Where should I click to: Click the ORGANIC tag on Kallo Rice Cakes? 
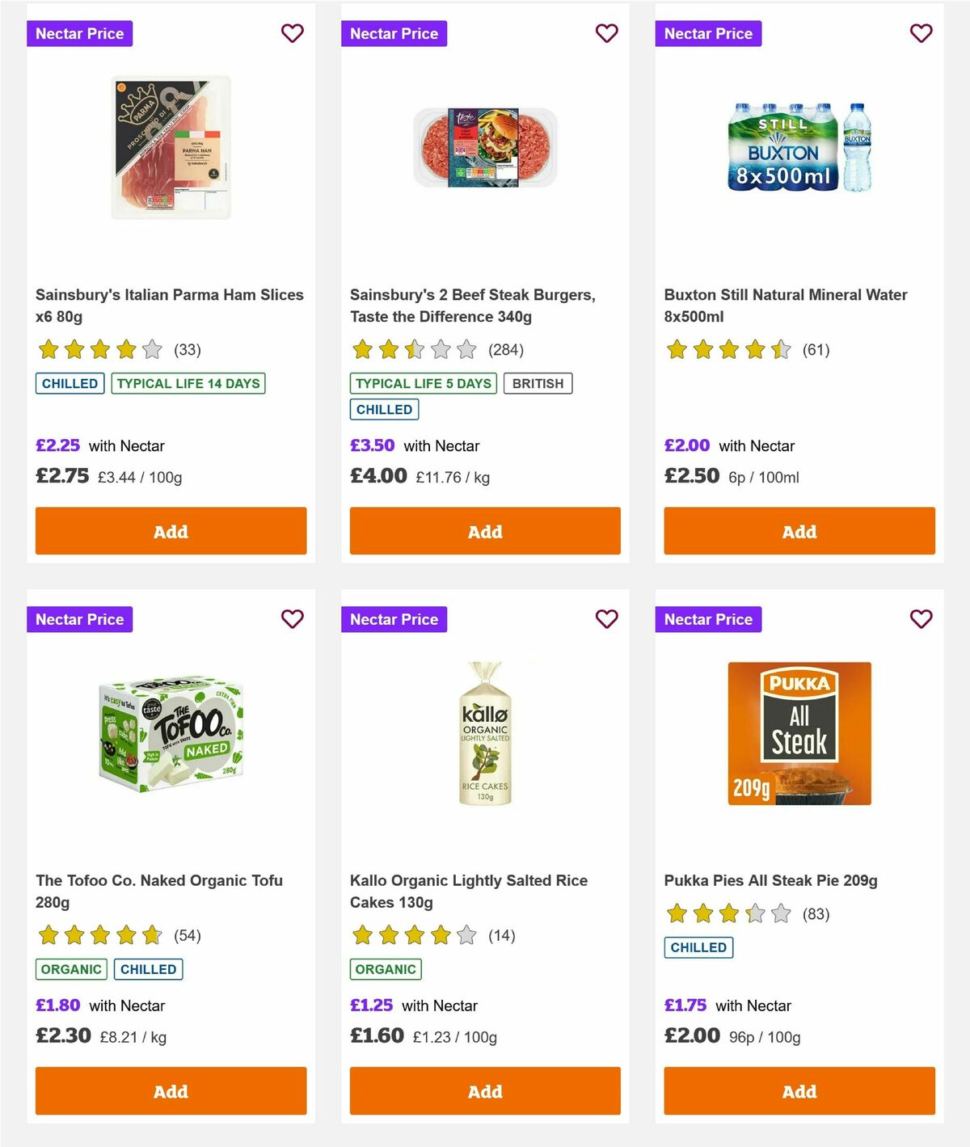(386, 968)
